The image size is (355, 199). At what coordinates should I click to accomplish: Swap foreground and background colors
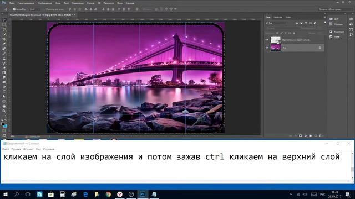[6, 121]
